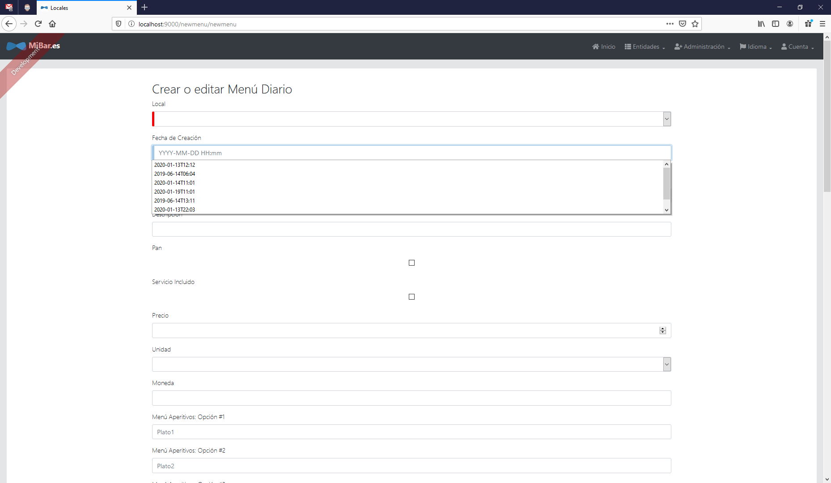Click the Idioma flag icon
The width and height of the screenshot is (831, 483).
tap(742, 47)
